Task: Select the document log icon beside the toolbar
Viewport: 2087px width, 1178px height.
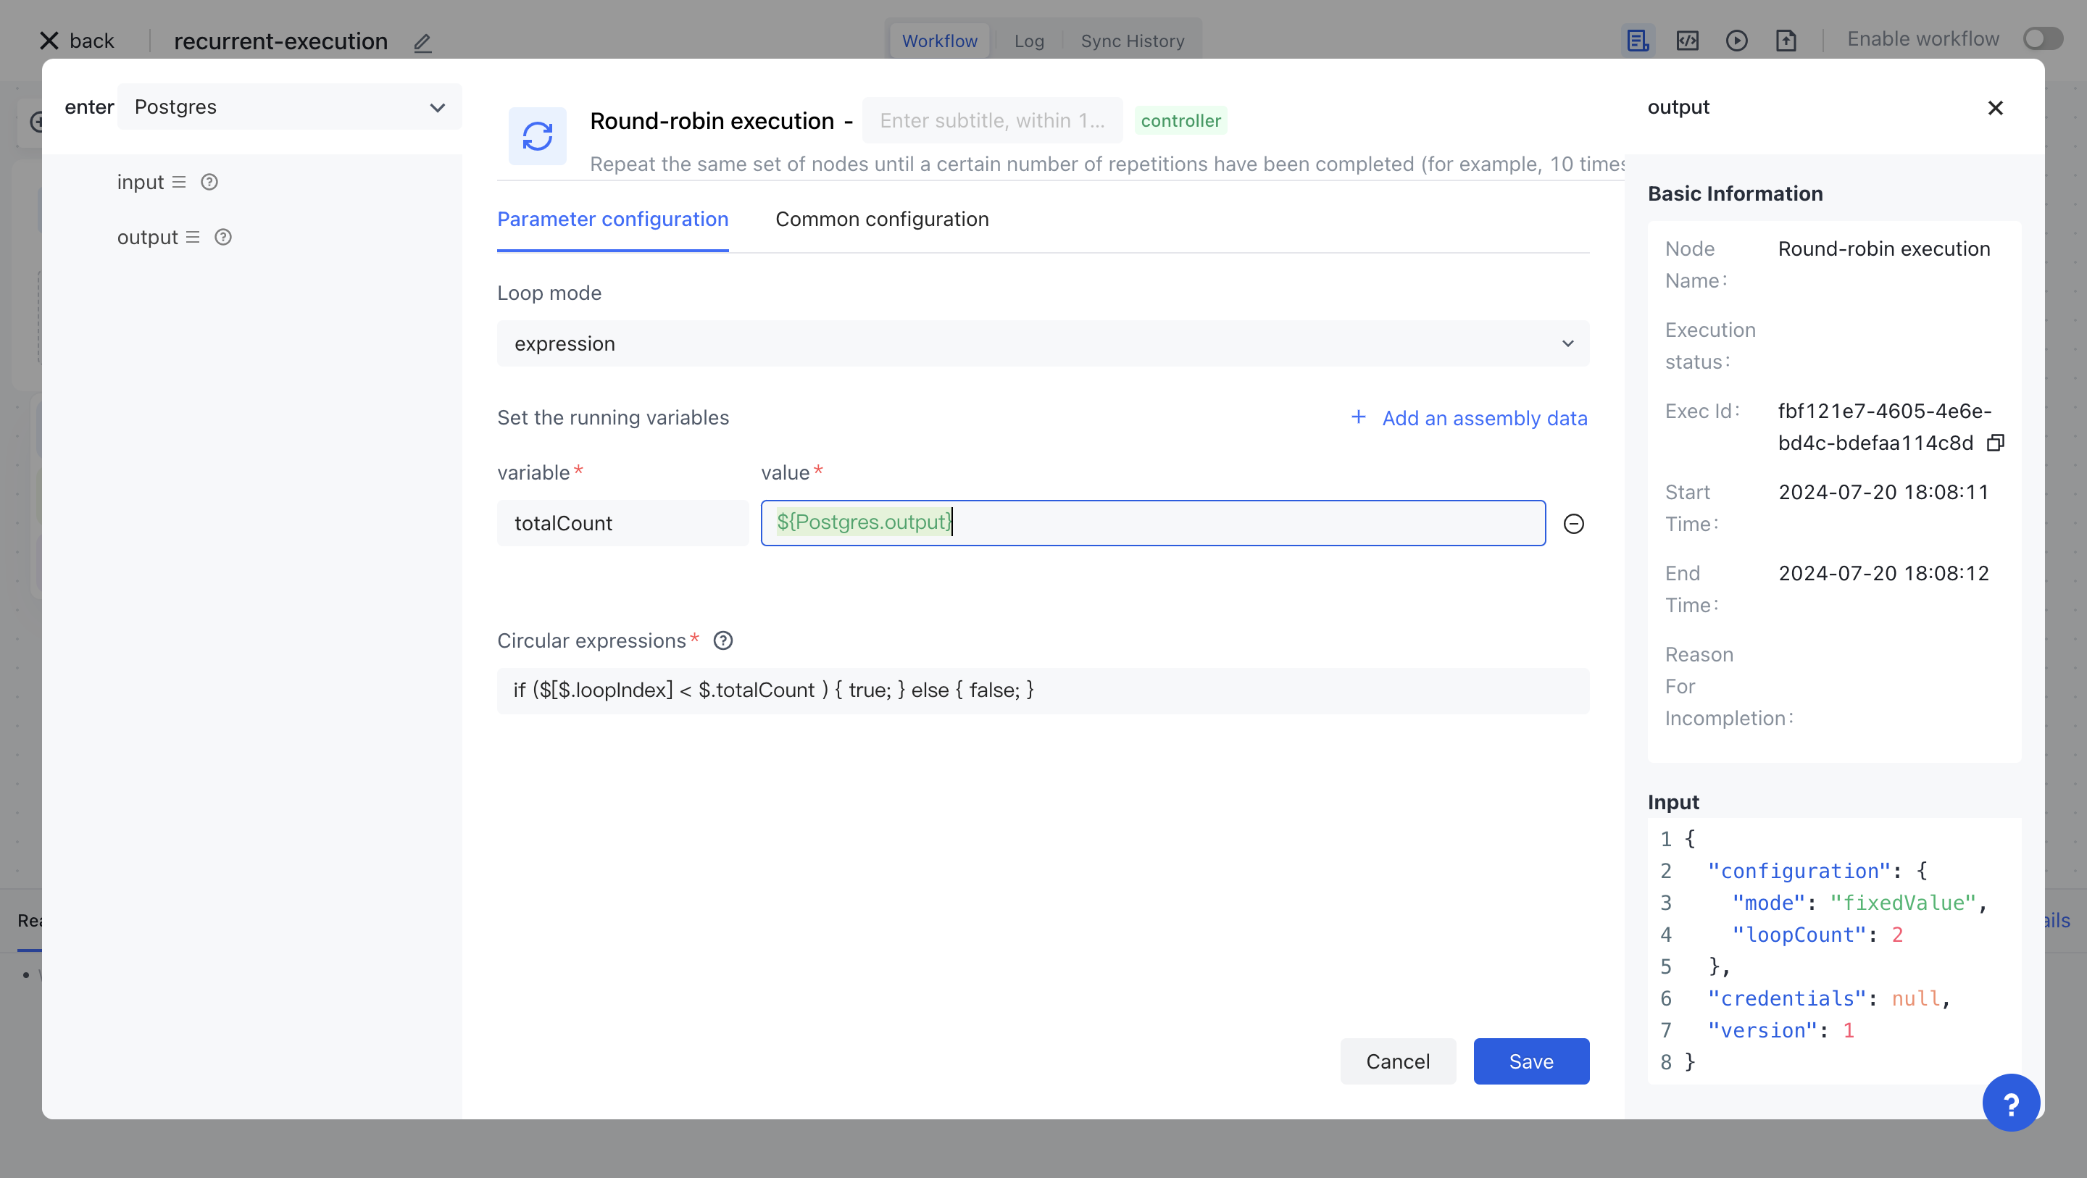Action: [x=1638, y=40]
